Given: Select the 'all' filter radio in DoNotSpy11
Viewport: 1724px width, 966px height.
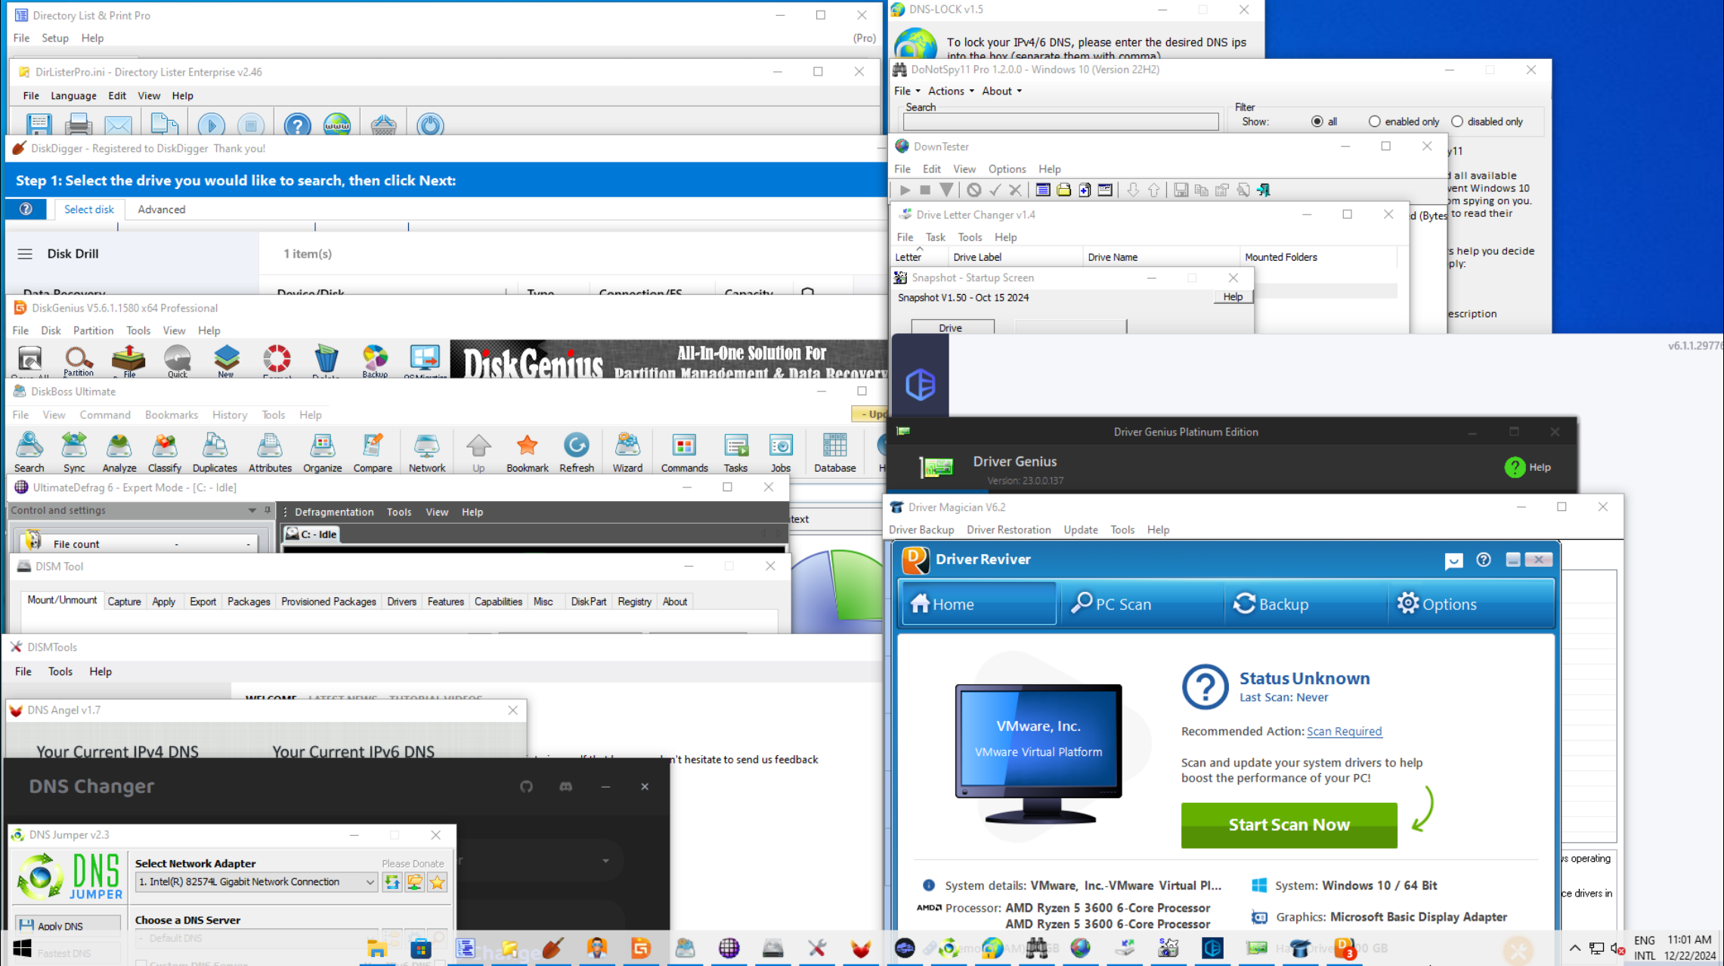Looking at the screenshot, I should point(1317,121).
